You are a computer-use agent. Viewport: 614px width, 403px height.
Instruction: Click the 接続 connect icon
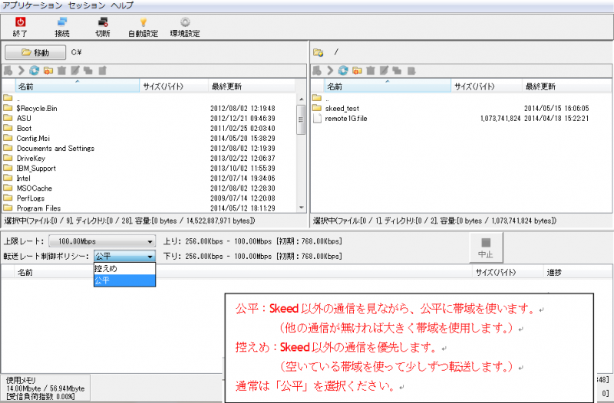62,22
